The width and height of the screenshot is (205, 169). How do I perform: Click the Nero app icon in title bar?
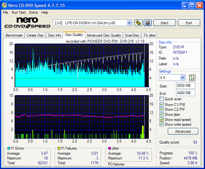[4, 5]
